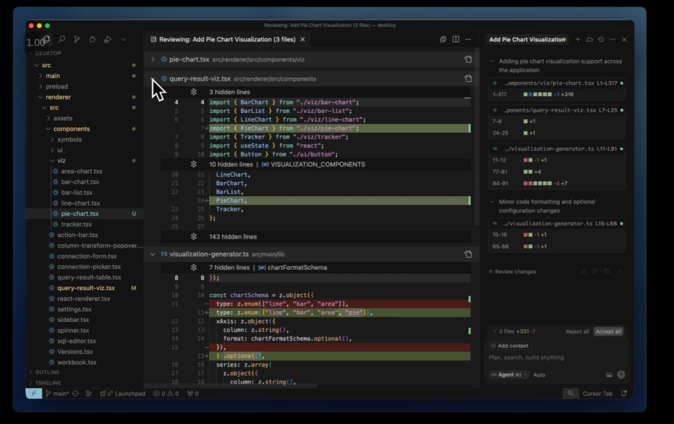Collapse the visualization-generator.ts diff section
Screen dimensions: 674x424
[153, 254]
